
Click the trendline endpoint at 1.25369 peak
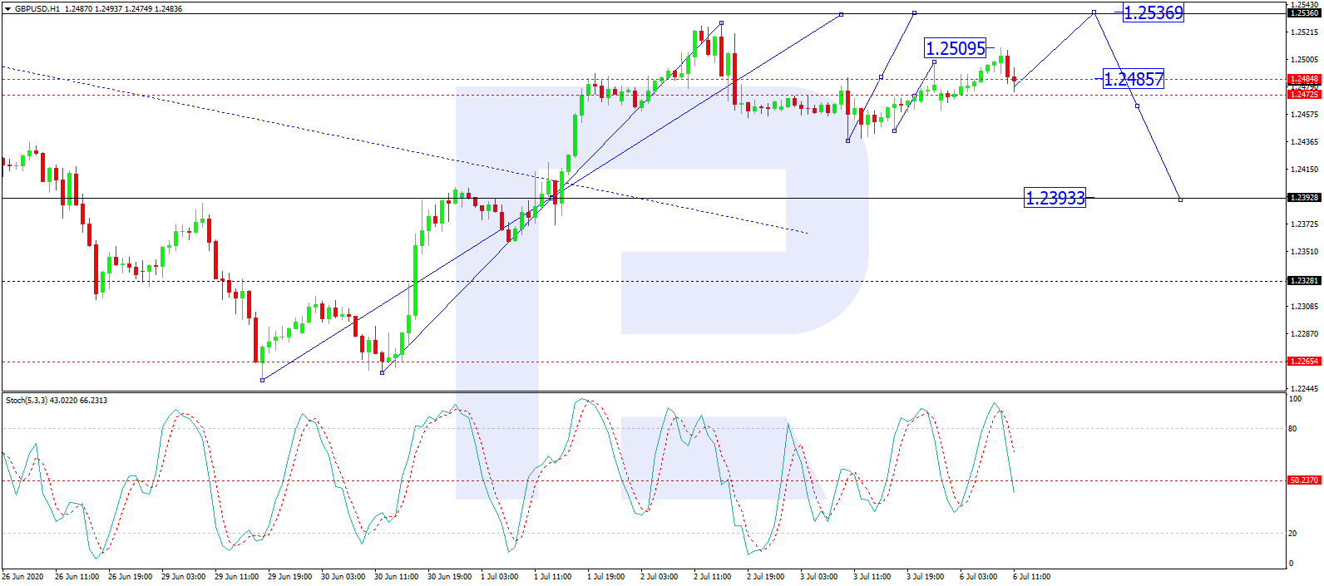1094,12
